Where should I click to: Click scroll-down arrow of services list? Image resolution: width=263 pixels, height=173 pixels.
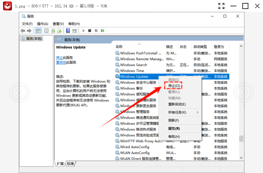pos(241,158)
